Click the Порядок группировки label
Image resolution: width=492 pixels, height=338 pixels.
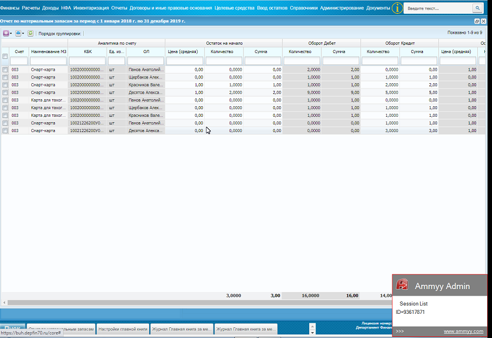[x=60, y=34]
